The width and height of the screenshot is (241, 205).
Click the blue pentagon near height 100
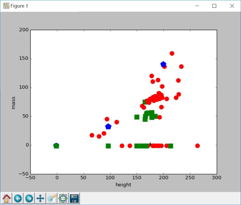pos(108,127)
